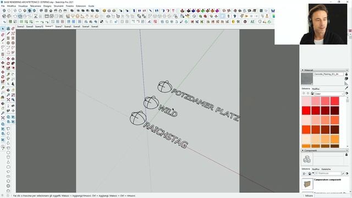Click the Componenti search field
The width and height of the screenshot is (352, 198).
click(328, 174)
